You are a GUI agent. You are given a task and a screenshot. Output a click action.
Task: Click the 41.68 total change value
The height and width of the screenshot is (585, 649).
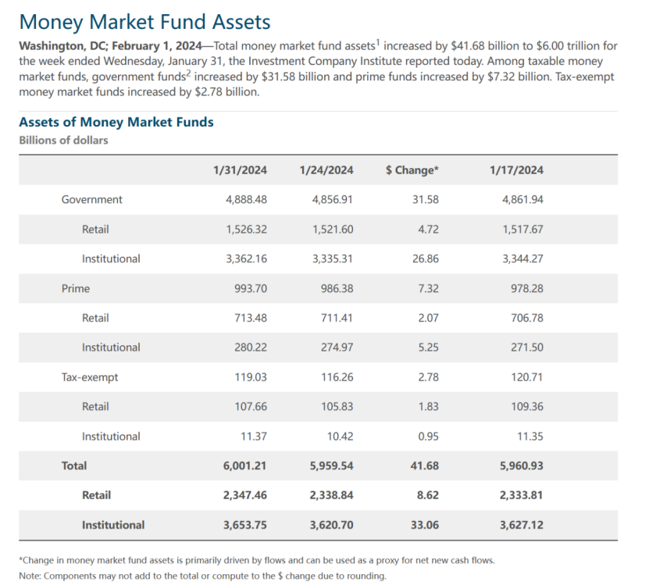pyautogui.click(x=425, y=466)
